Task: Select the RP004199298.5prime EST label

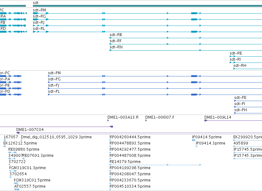Action: (130, 168)
